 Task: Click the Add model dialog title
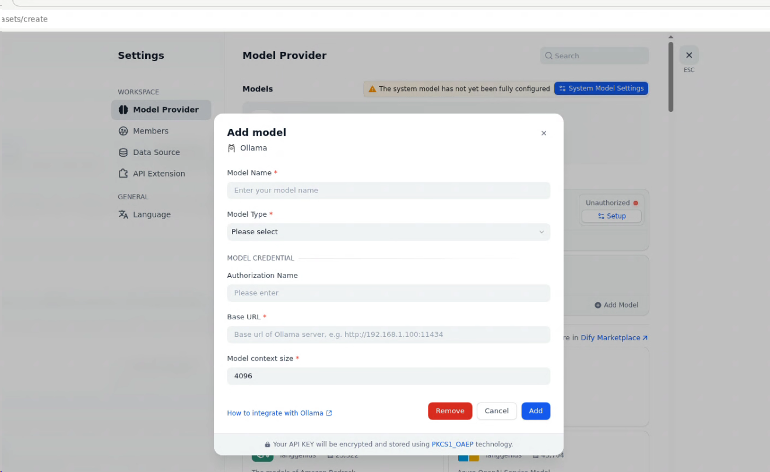pos(256,132)
